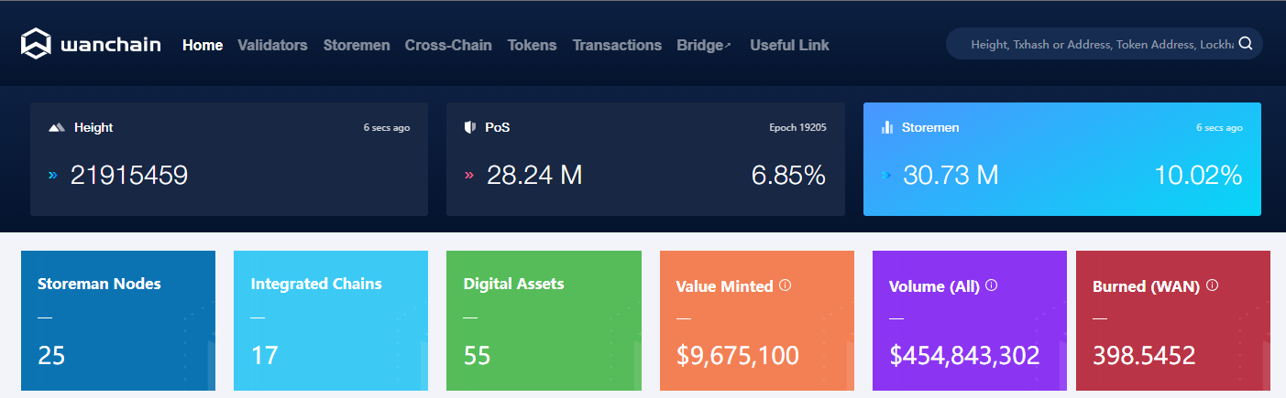Focus the Height, Txhash or Address search field
This screenshot has width=1286, height=398.
point(1104,44)
